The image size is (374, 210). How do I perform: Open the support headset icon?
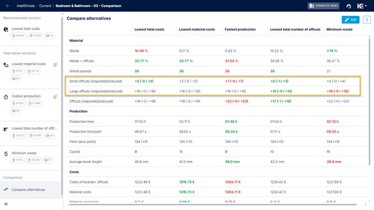click(x=348, y=6)
